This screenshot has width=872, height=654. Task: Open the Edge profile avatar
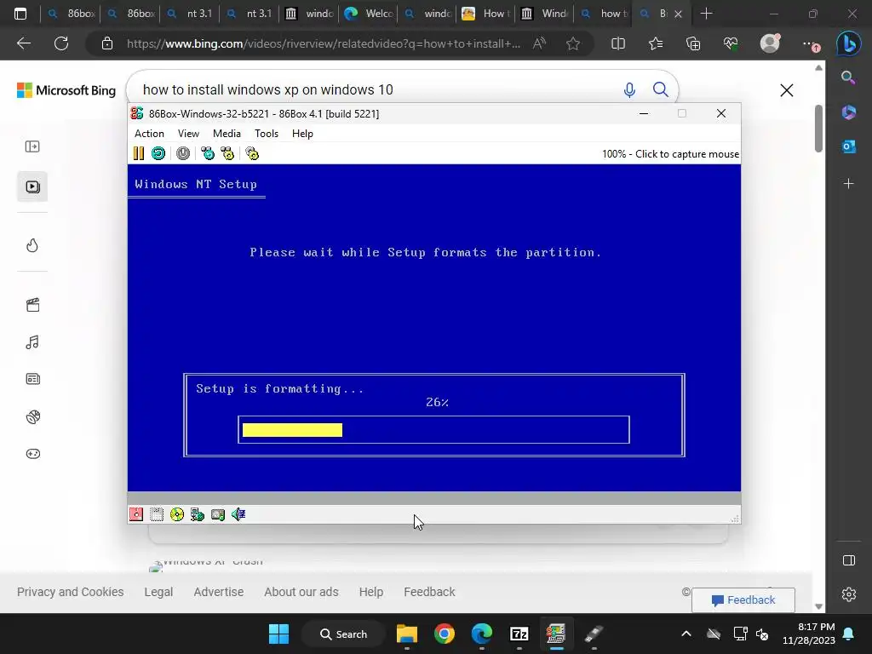click(x=770, y=43)
